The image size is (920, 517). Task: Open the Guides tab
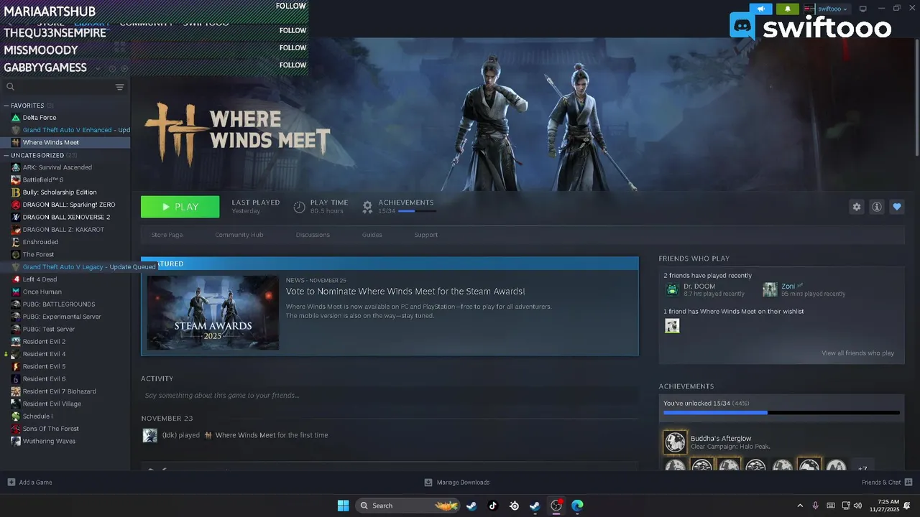click(372, 235)
